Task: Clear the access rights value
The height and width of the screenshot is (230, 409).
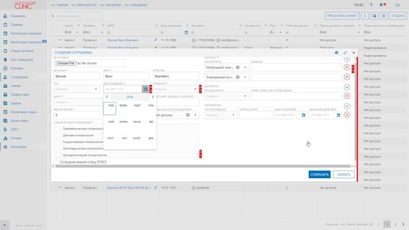Action: pyautogui.click(x=187, y=115)
